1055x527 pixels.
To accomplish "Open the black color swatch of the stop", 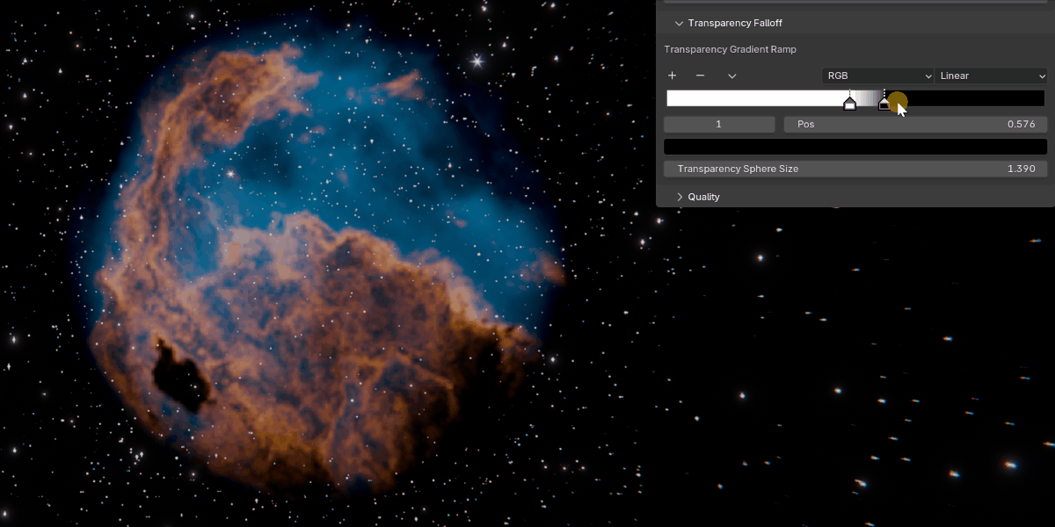I will [855, 147].
